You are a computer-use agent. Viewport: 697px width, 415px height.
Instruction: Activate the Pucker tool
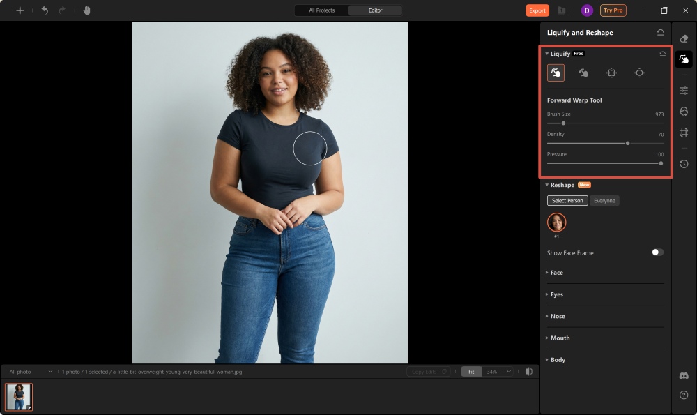612,72
